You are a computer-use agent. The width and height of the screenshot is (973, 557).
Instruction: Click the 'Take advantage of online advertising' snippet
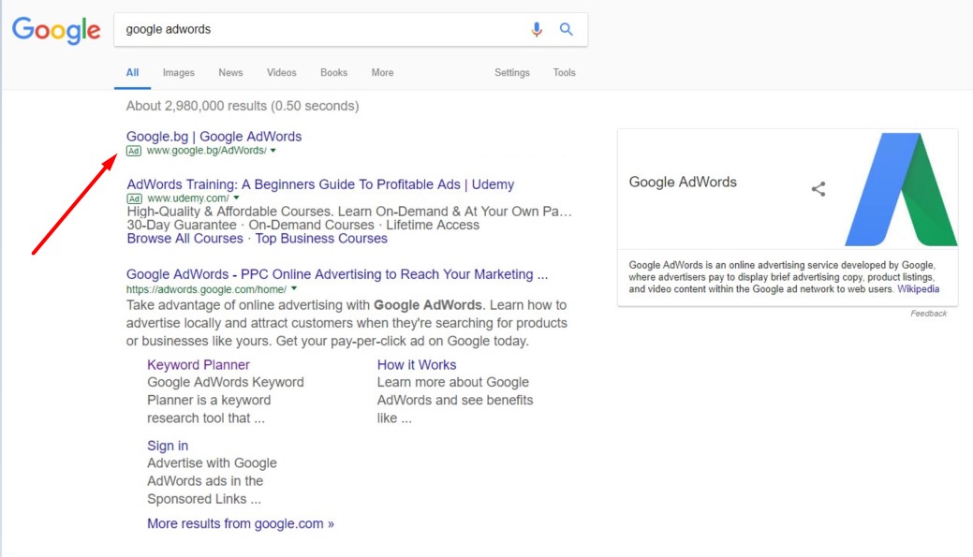[x=346, y=323]
